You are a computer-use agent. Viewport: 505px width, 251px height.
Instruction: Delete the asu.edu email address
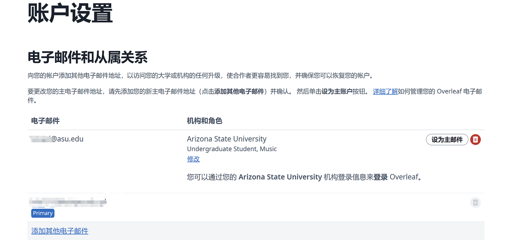click(x=475, y=139)
